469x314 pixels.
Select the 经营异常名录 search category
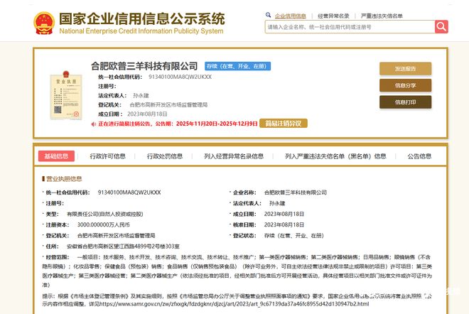333,16
